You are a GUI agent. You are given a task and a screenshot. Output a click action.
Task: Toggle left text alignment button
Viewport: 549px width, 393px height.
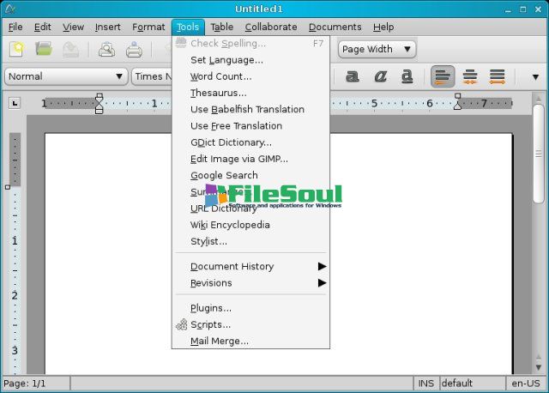(443, 76)
